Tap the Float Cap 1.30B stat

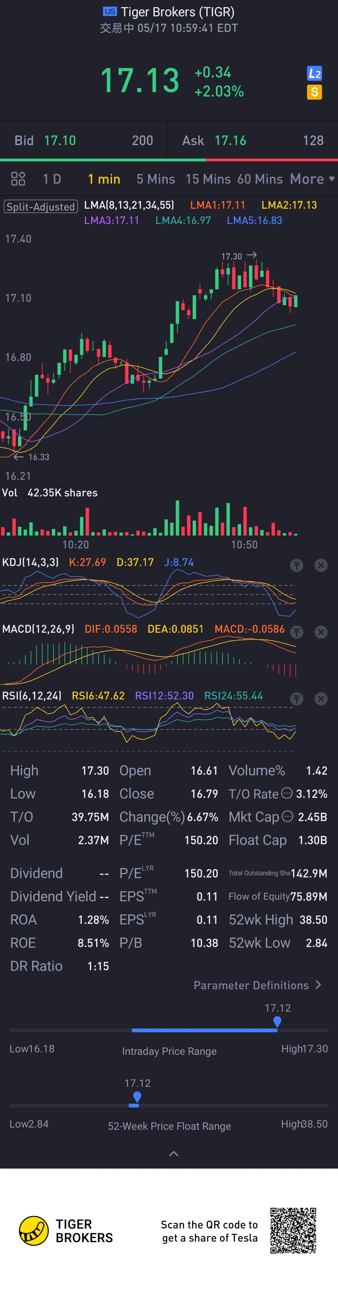(x=278, y=840)
